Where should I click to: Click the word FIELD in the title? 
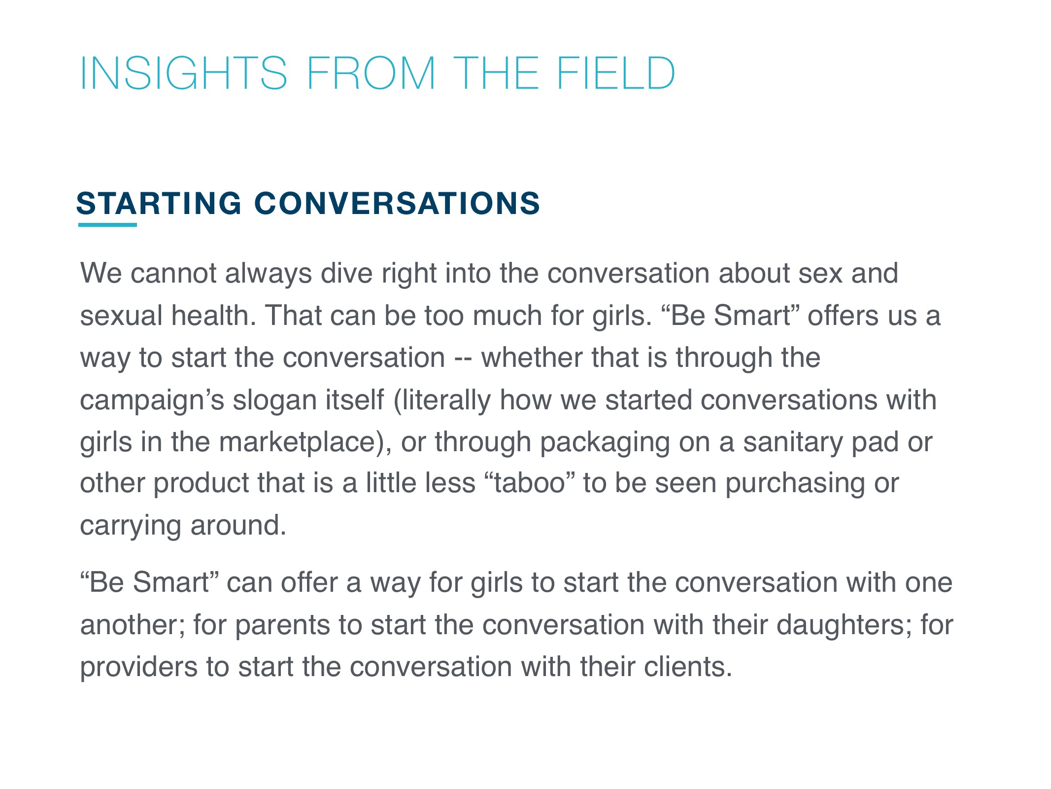click(615, 73)
